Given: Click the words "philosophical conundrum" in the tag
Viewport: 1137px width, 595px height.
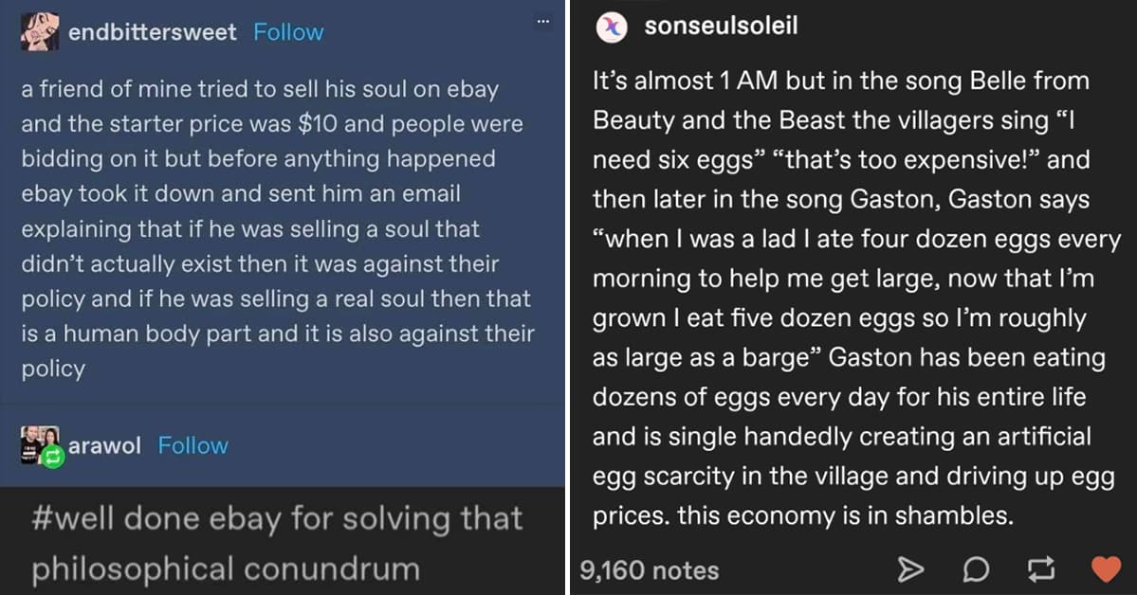Looking at the screenshot, I should (226, 568).
